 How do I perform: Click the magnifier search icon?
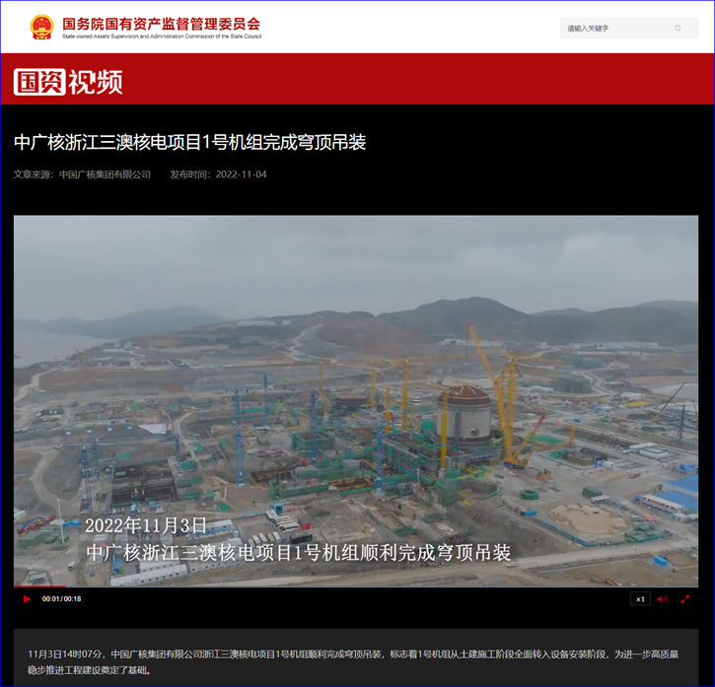coord(678,29)
